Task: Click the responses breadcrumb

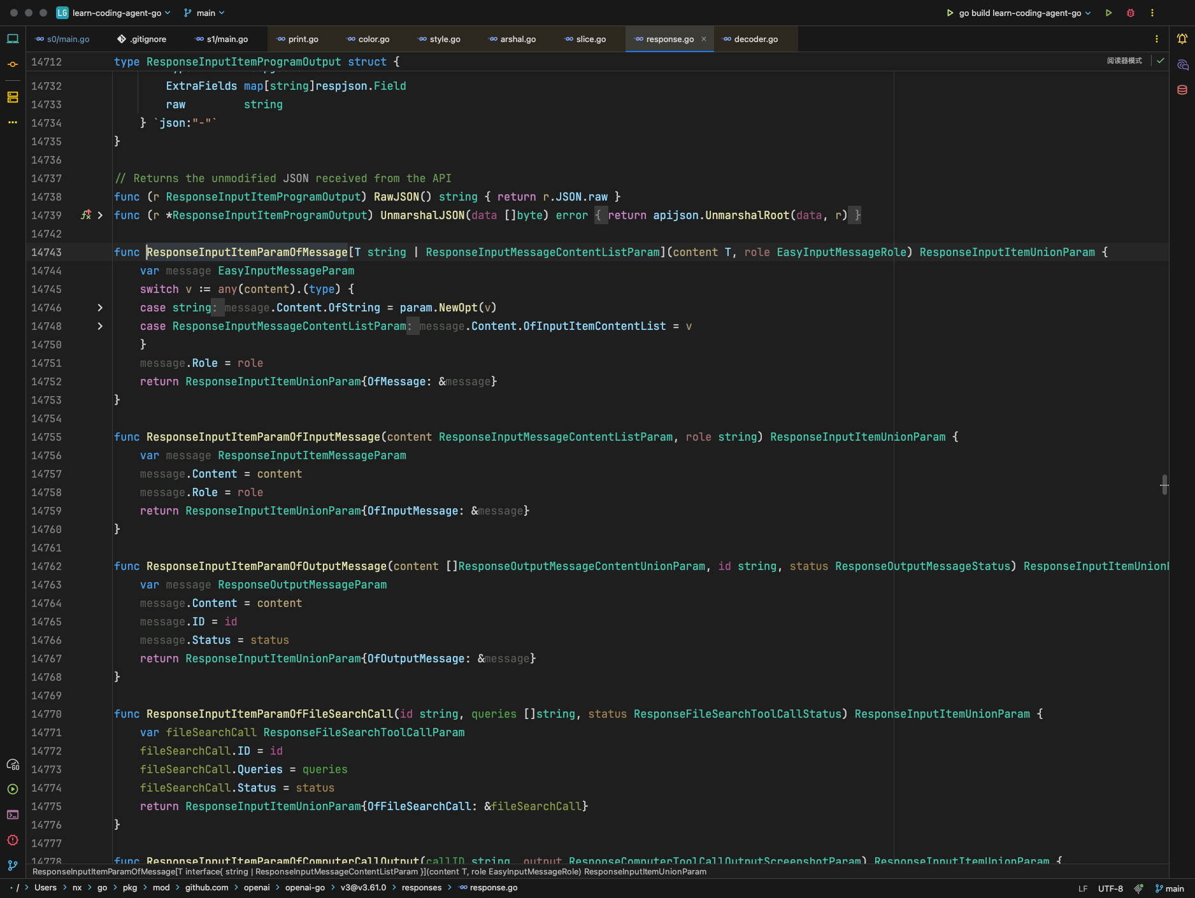Action: pos(422,888)
